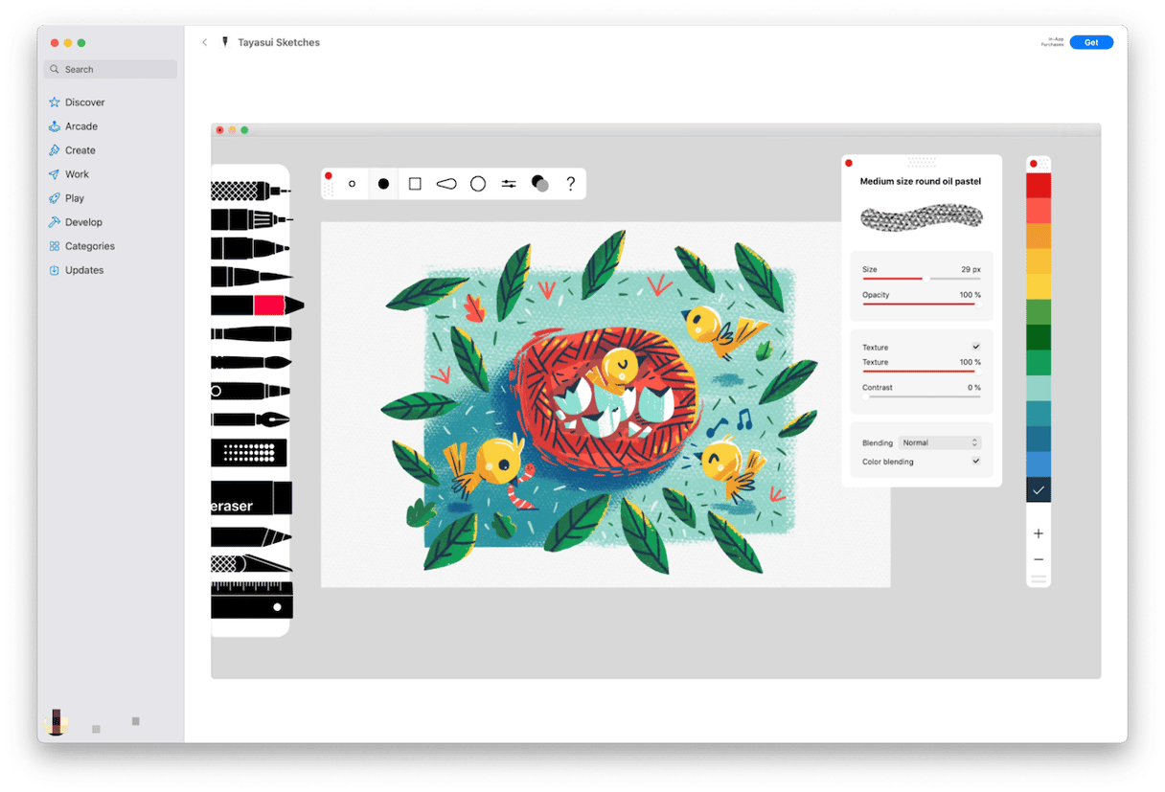This screenshot has height=792, width=1165.
Task: Open the Blending mode Normal dropdown
Action: pyautogui.click(x=939, y=442)
